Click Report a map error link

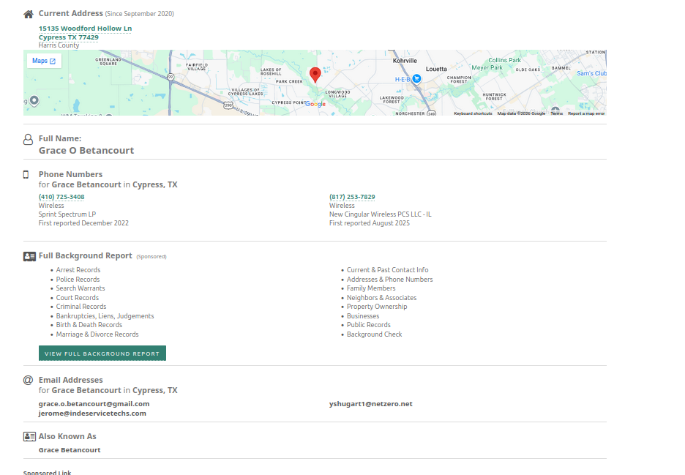click(x=586, y=113)
